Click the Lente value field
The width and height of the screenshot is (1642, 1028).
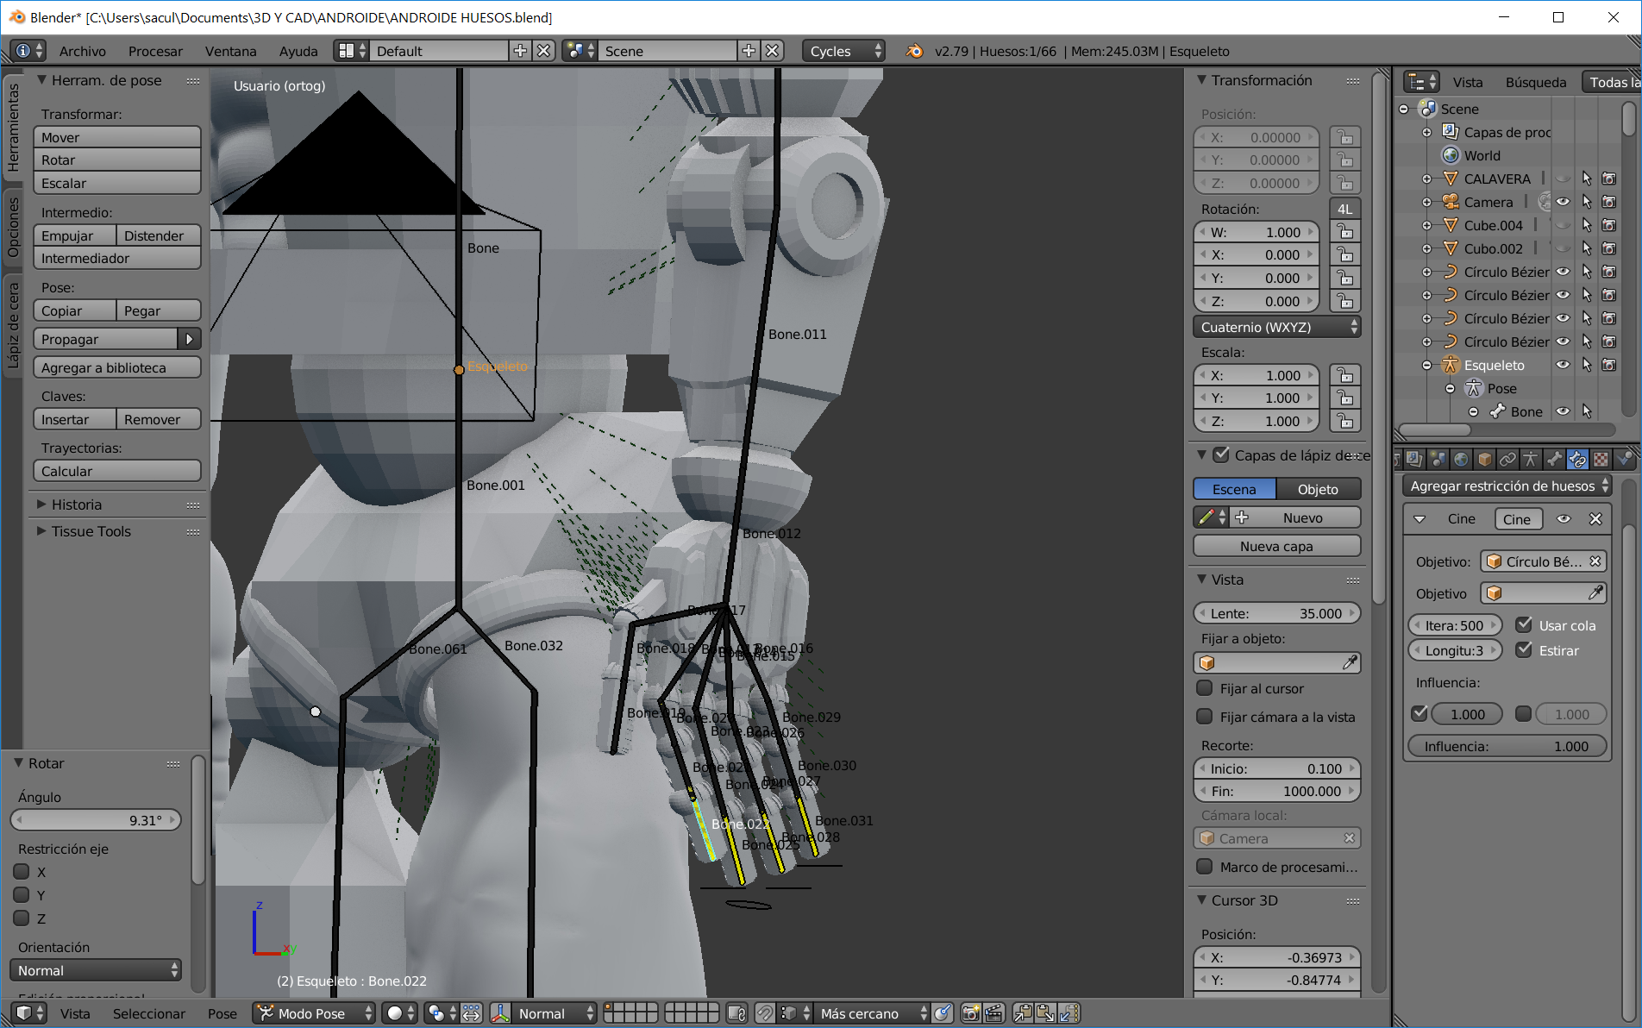pos(1276,613)
